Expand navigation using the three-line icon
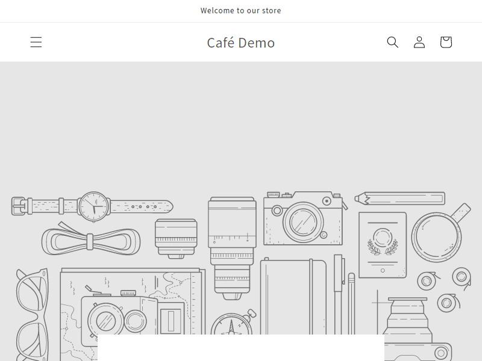Image resolution: width=482 pixels, height=361 pixels. click(x=36, y=42)
